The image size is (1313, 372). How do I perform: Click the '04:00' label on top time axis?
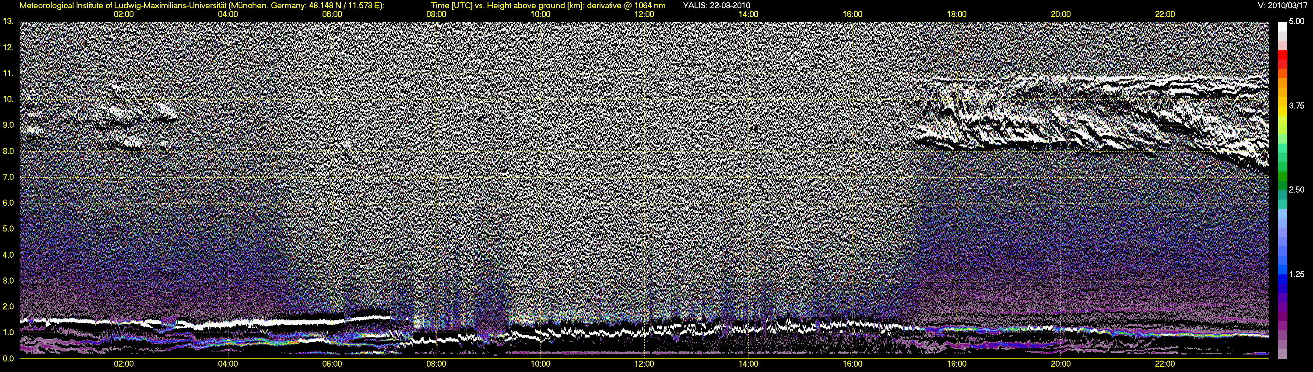tap(228, 14)
